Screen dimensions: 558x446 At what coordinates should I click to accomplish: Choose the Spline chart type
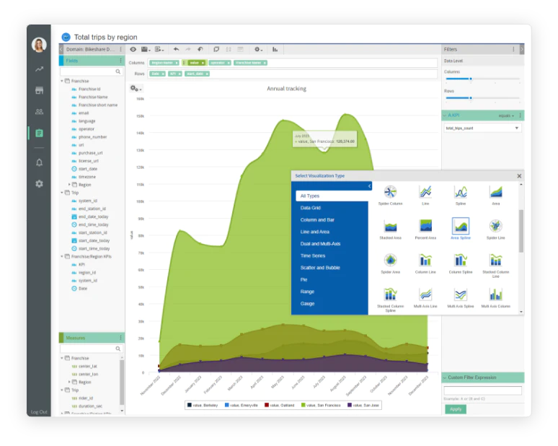(461, 195)
